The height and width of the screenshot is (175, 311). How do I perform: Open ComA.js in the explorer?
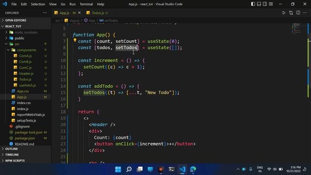(x=25, y=56)
